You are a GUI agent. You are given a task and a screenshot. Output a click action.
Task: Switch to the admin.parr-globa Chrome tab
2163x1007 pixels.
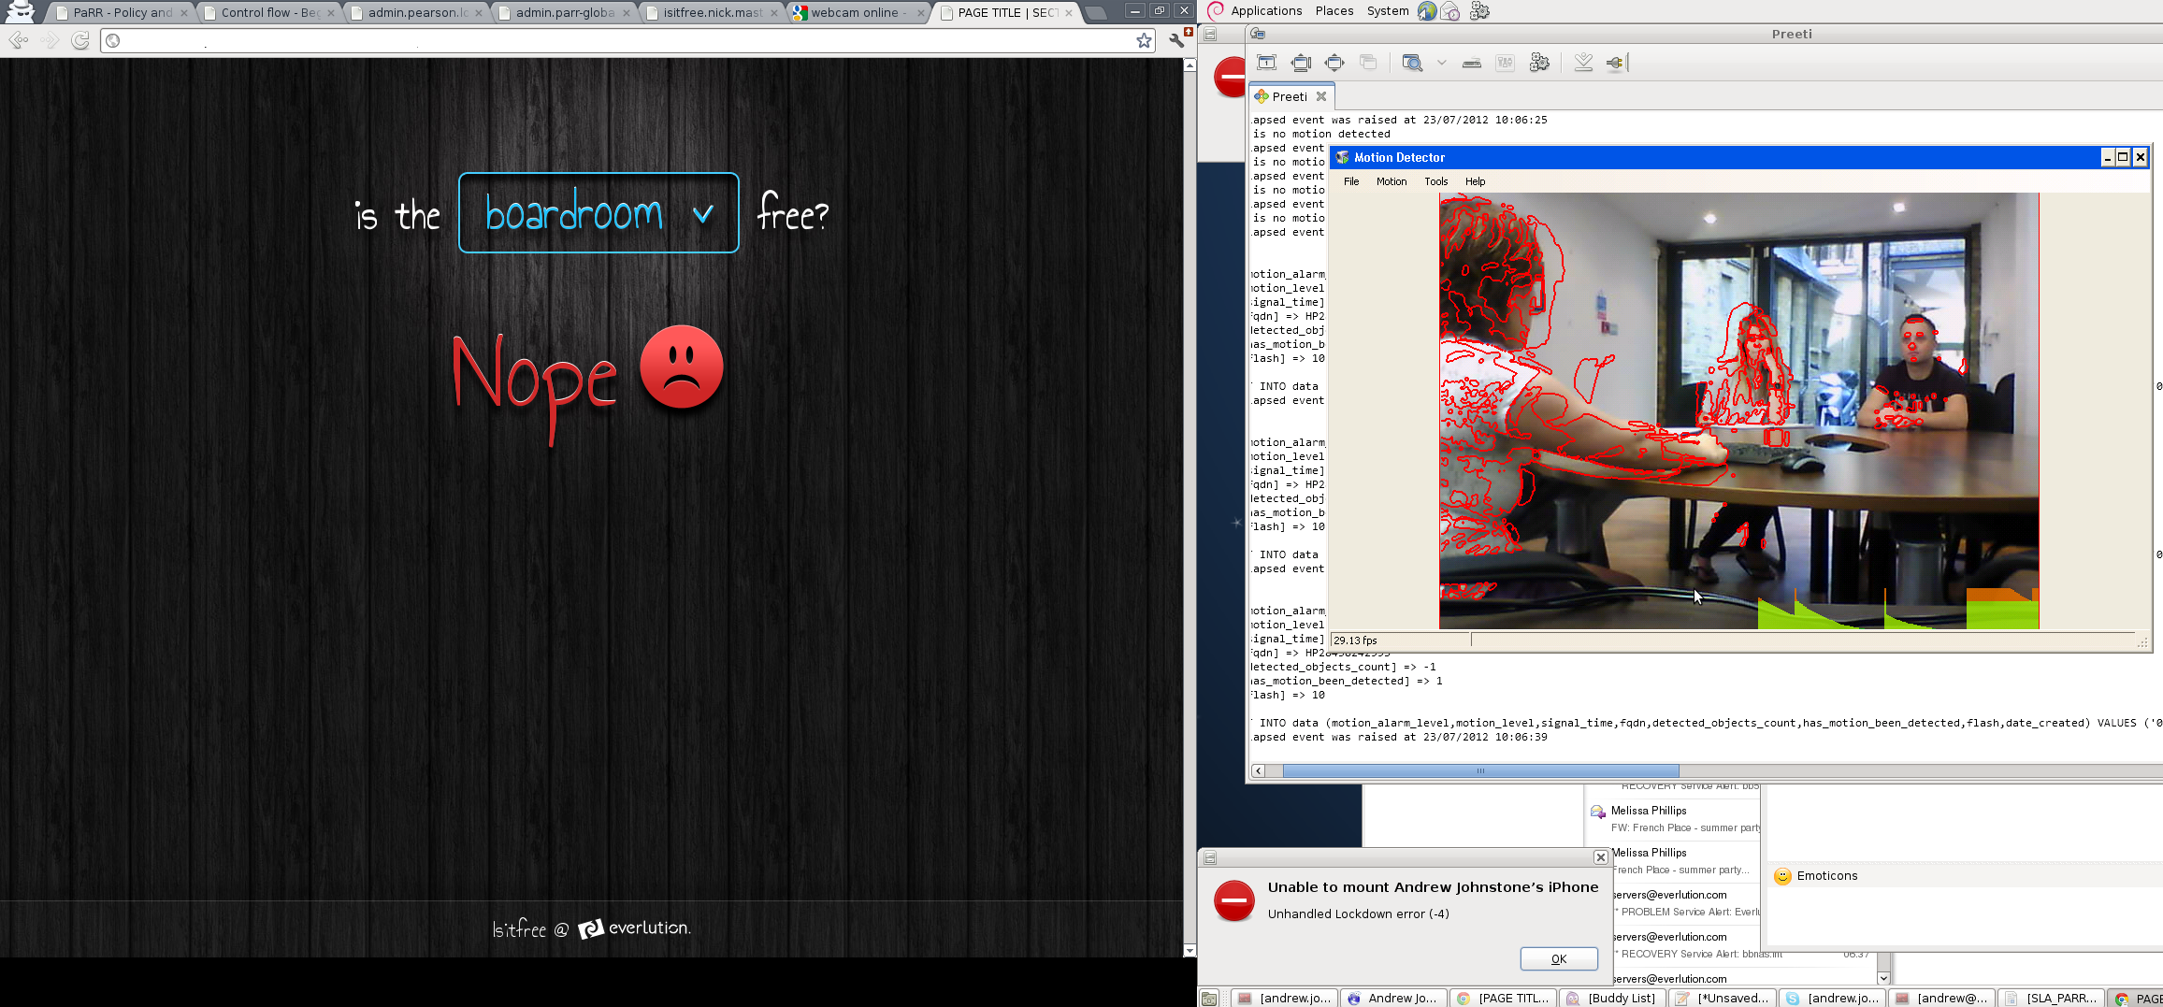[x=565, y=12]
